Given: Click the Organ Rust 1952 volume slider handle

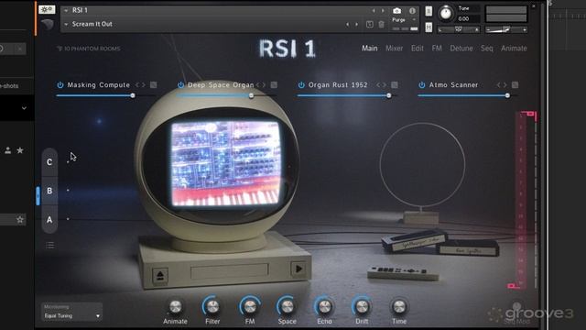Looking at the screenshot, I should 389,95.
